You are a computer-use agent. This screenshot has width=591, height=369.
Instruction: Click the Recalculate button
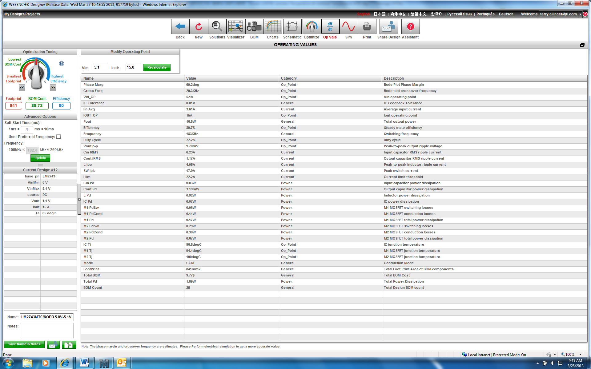157,68
